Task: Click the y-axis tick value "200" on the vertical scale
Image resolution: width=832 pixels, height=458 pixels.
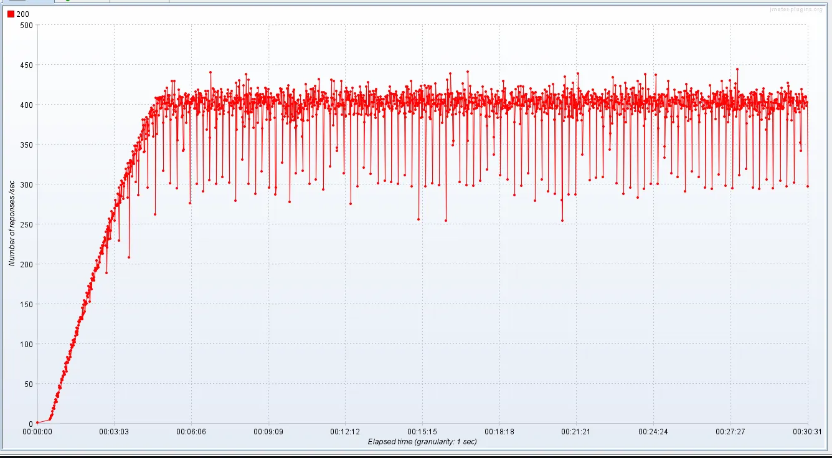Action: pos(26,264)
